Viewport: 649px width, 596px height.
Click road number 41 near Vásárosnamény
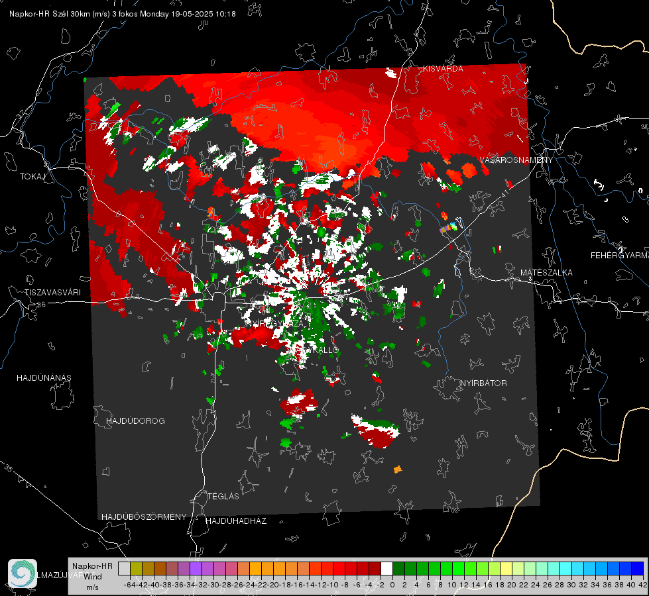[504, 193]
